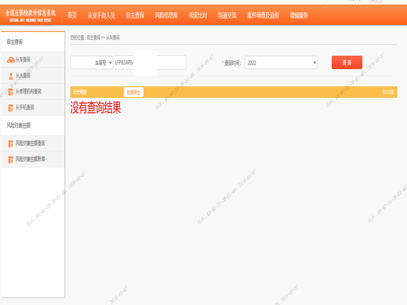This screenshot has width=407, height=305.
Task: Click the 没有查询结果 message
Action: point(96,108)
